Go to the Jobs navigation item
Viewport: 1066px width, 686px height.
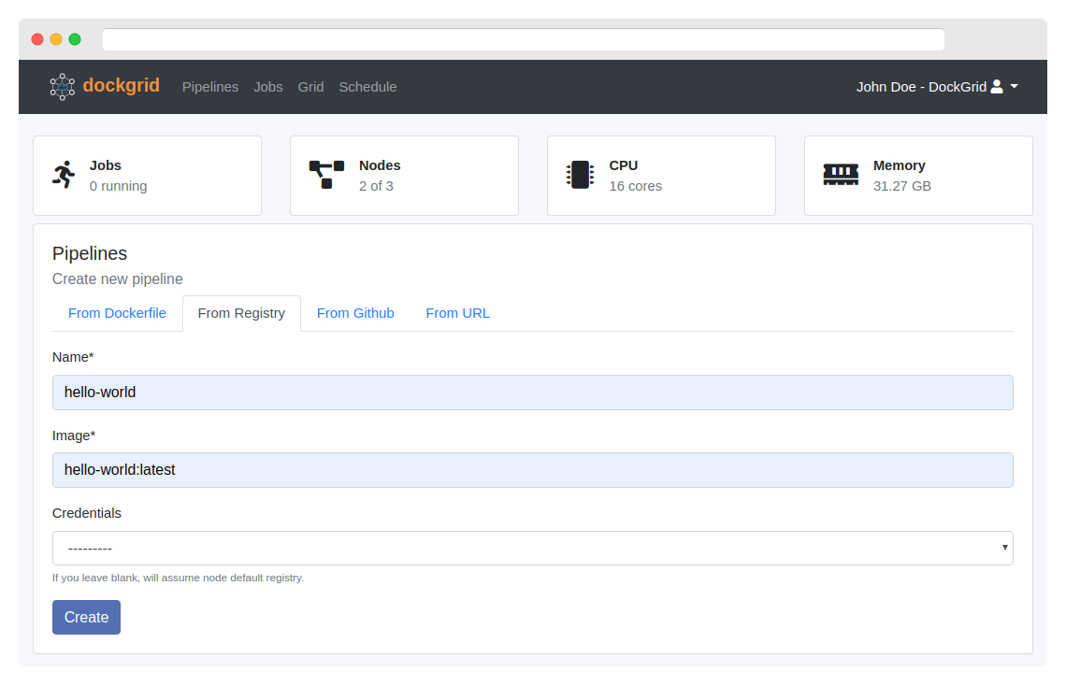[268, 87]
